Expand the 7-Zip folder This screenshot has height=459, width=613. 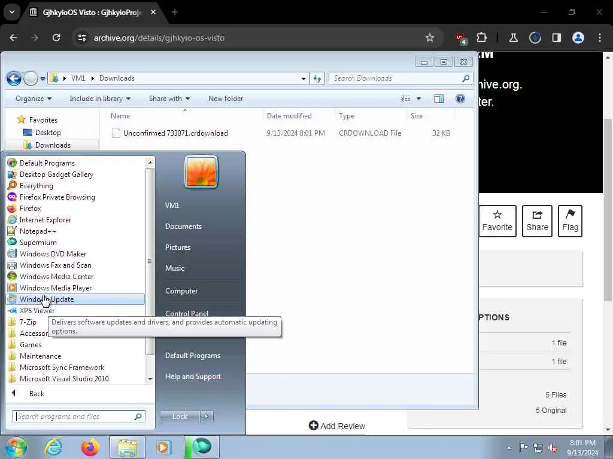click(x=28, y=322)
